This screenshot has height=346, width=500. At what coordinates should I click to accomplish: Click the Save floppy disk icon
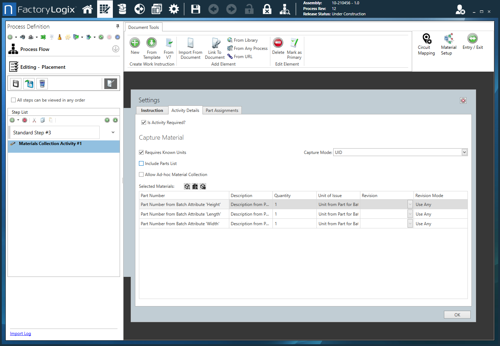tap(196, 9)
